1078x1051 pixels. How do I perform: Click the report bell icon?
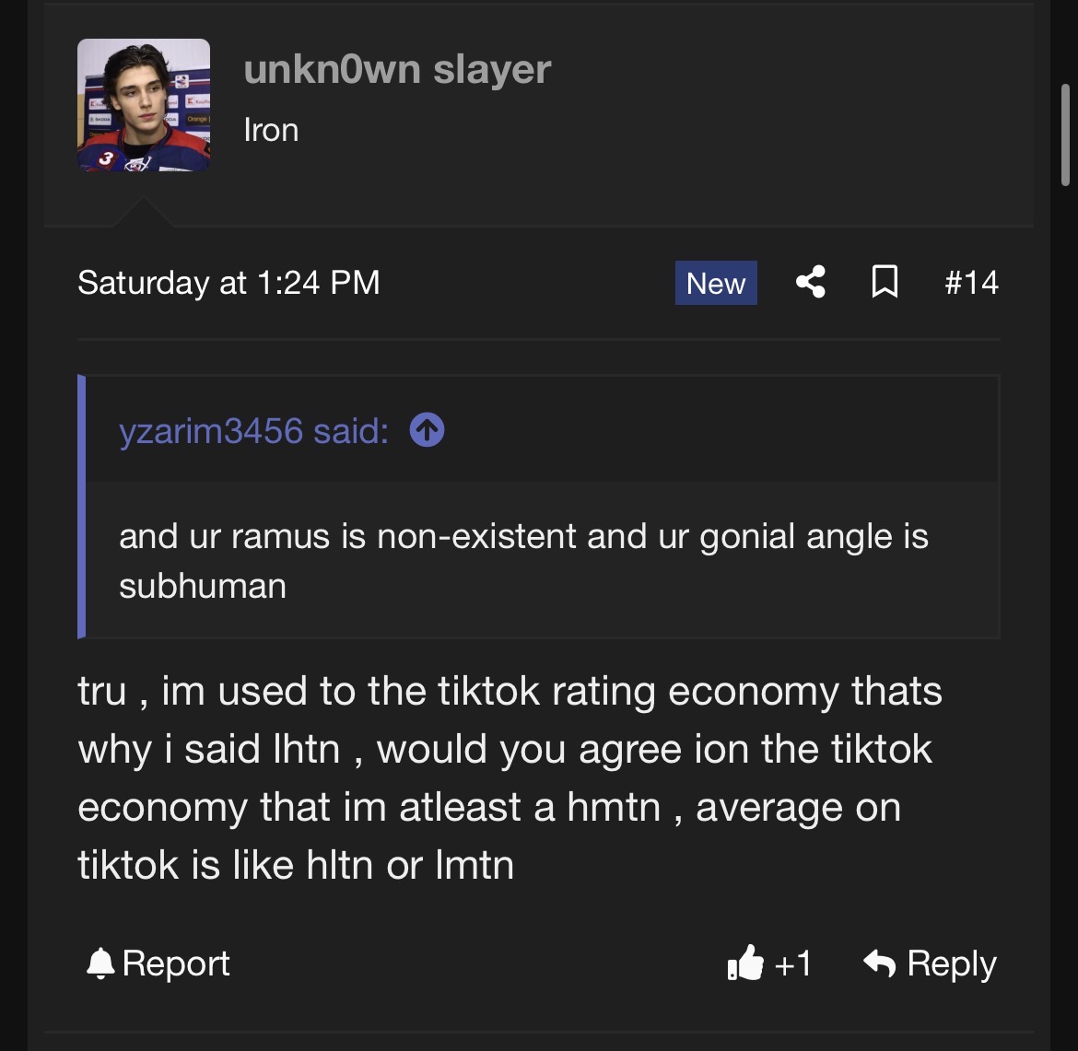coord(100,963)
